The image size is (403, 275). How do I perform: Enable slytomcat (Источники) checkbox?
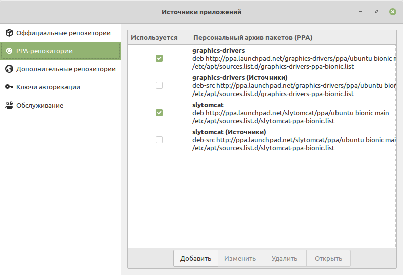coord(159,140)
